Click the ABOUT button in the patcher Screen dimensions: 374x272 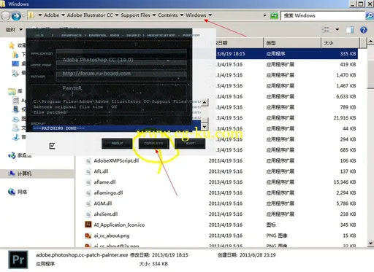(117, 144)
